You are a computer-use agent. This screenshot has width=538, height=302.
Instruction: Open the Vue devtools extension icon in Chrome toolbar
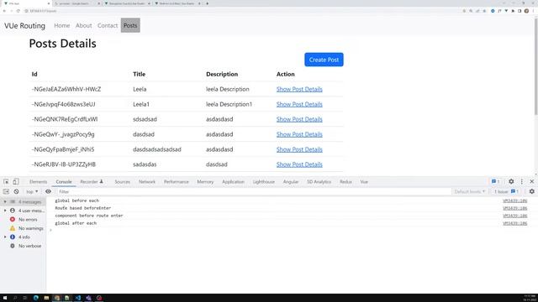pos(506,11)
